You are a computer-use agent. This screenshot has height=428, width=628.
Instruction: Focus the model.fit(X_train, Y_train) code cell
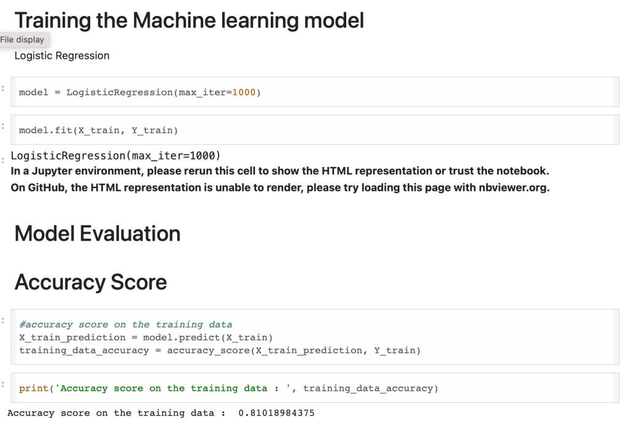pos(368,130)
